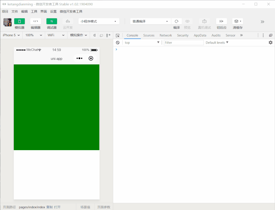Focus the console Filter input field
The image size is (275, 210).
[184, 43]
